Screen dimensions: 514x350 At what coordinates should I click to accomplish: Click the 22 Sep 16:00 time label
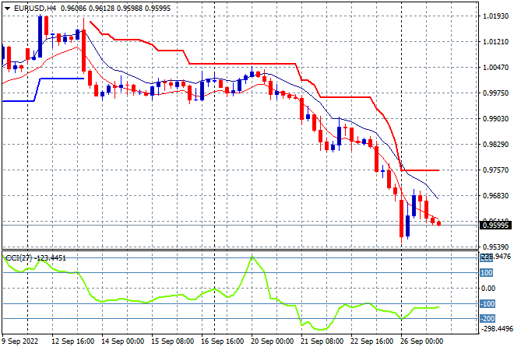click(x=371, y=341)
